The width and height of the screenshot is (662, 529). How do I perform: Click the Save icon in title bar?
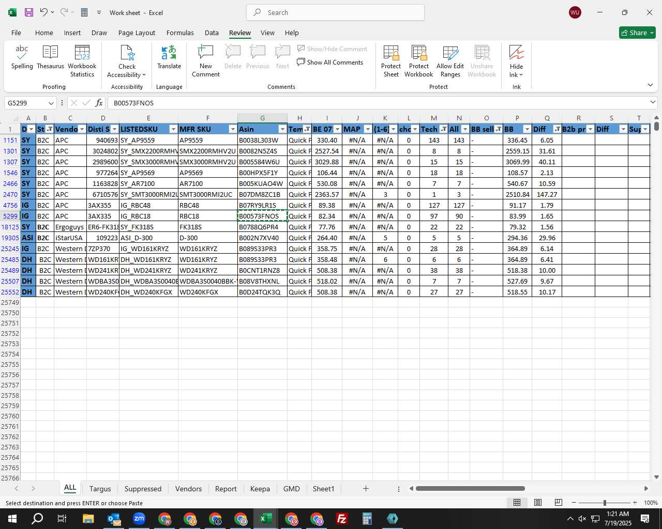click(x=29, y=12)
